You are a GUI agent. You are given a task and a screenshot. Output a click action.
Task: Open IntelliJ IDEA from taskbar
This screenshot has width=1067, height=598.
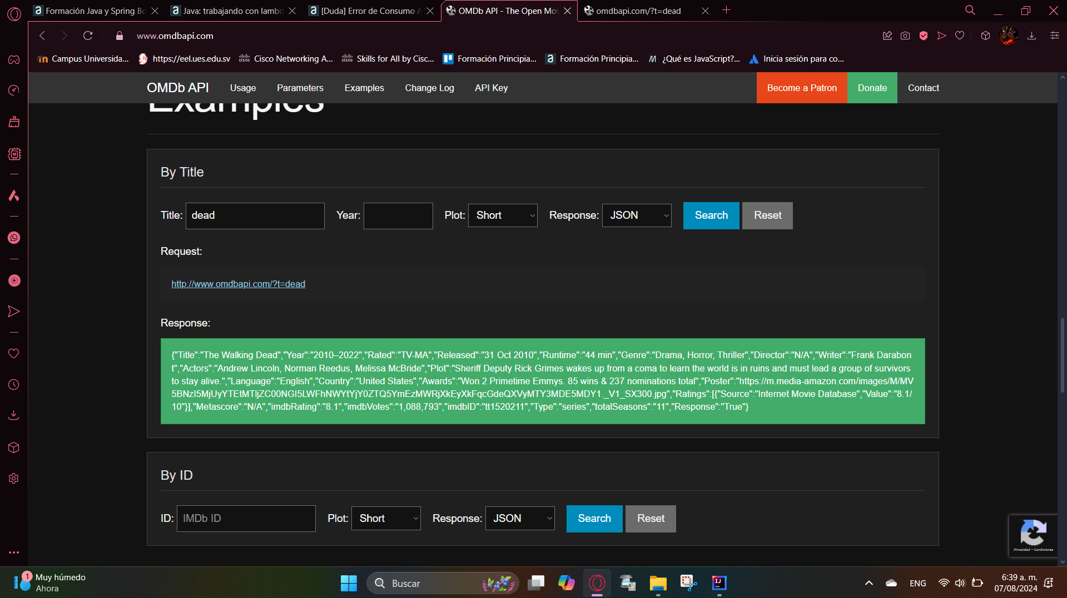pyautogui.click(x=719, y=583)
